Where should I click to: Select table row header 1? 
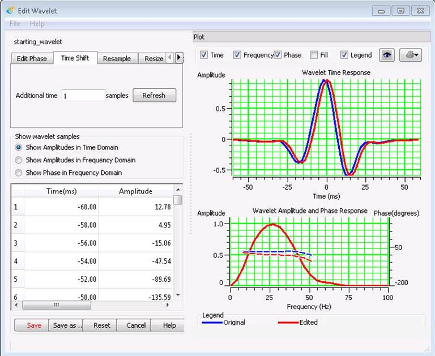(x=18, y=207)
